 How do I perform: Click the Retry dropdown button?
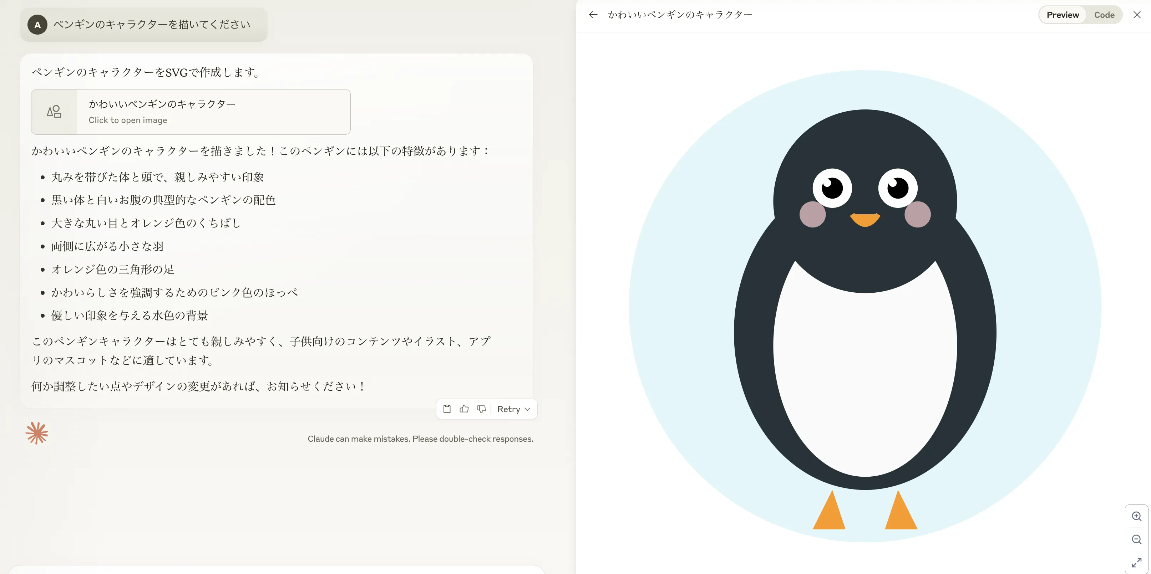pyautogui.click(x=514, y=408)
